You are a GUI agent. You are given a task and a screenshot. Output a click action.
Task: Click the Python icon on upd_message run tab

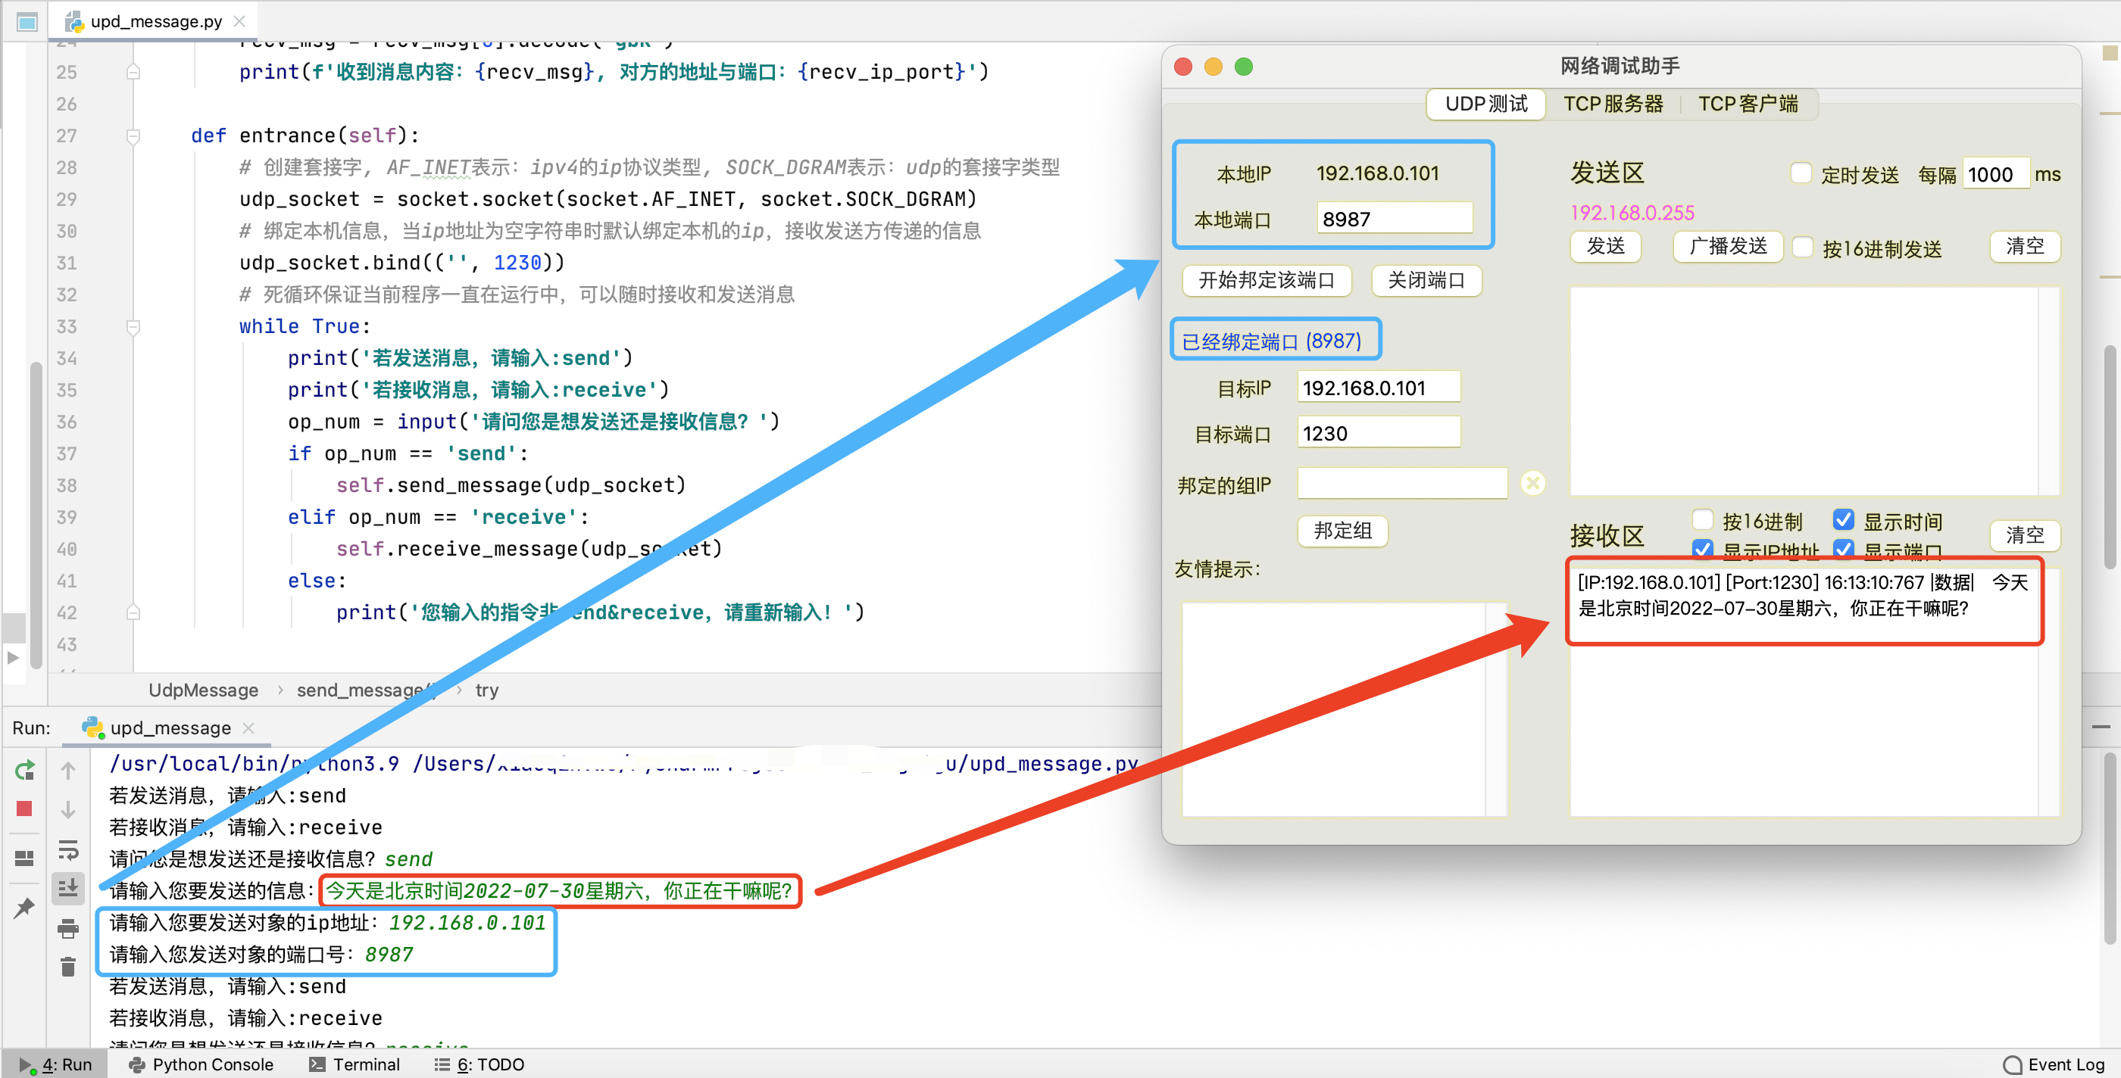[x=93, y=727]
